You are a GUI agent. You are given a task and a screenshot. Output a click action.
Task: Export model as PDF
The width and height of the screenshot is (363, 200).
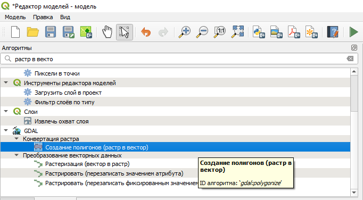(294, 32)
